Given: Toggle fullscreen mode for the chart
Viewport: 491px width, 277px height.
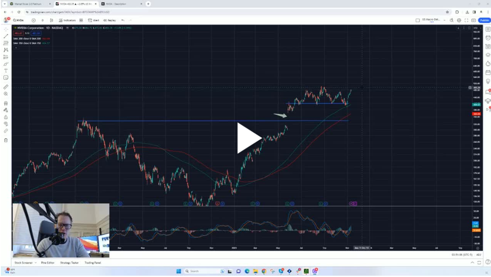Looking at the screenshot, I should pos(466,20).
